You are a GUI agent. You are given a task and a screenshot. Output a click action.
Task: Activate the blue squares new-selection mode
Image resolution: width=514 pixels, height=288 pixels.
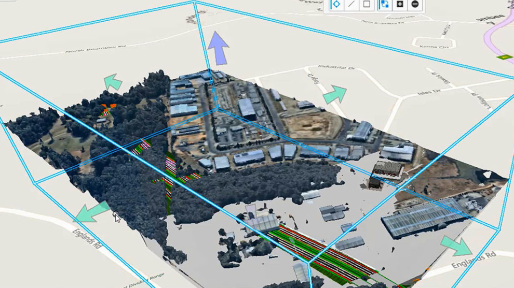tap(384, 5)
